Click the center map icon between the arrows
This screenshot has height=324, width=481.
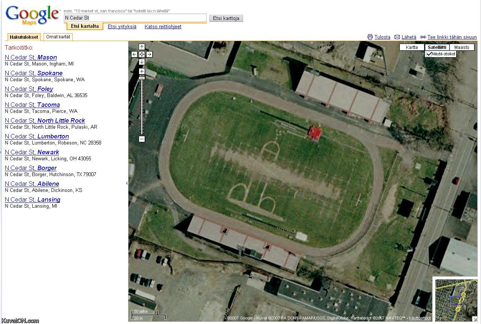(142, 55)
